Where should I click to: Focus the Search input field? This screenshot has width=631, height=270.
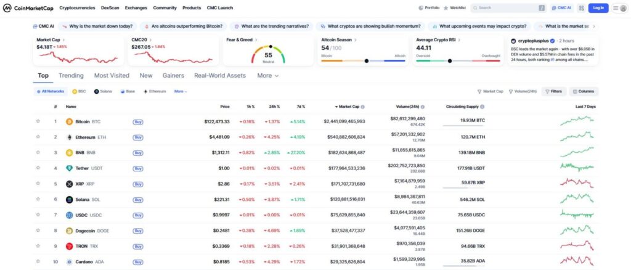(507, 7)
